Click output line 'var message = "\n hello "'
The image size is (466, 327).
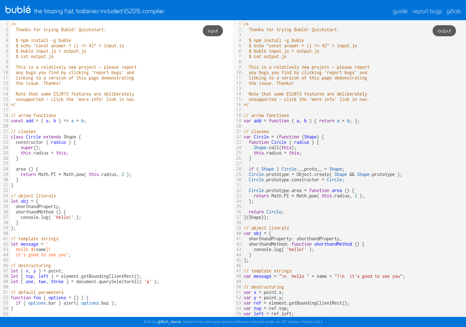tap(324, 276)
